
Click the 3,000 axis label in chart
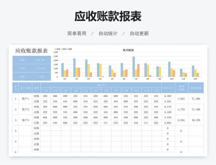click(x=56, y=52)
